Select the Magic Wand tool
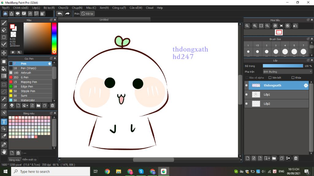Viewport: 314px width, 176px height. [4, 99]
